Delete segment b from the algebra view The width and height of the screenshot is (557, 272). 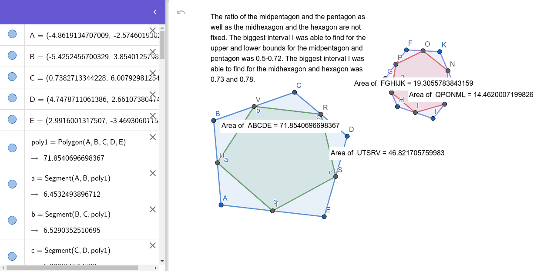(152, 209)
